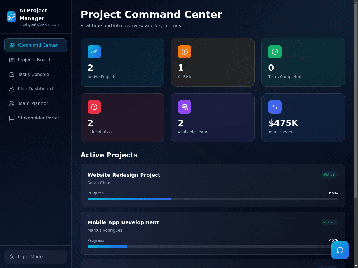The height and width of the screenshot is (268, 358).
Task: Click the Active Projects section heading
Action: (109, 155)
